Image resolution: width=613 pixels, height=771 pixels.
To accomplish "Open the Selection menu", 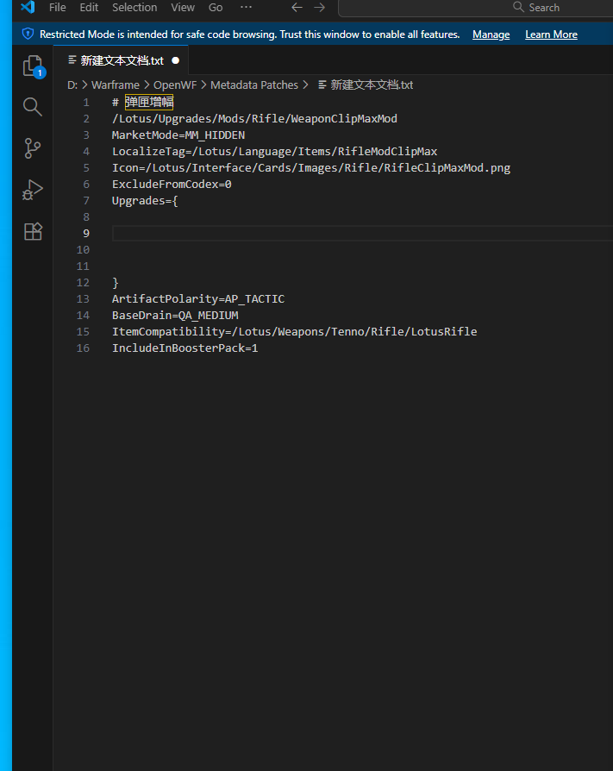I will click(134, 8).
